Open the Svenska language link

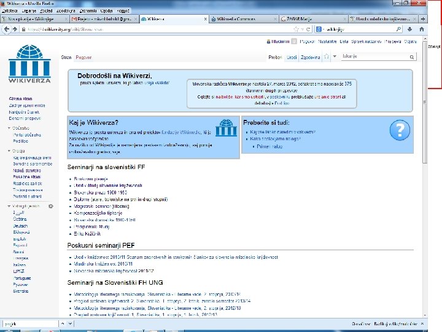pos(21,291)
